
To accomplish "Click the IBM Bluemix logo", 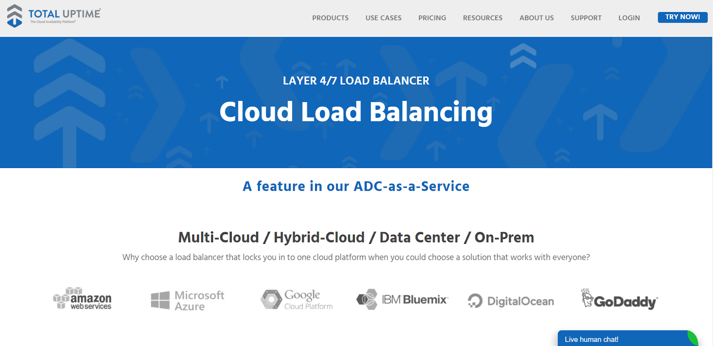I will pyautogui.click(x=402, y=299).
